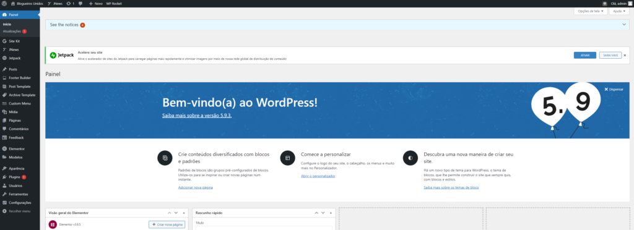Follow the Abrir o personalizador link
Image resolution: width=634 pixels, height=230 pixels.
(318, 176)
